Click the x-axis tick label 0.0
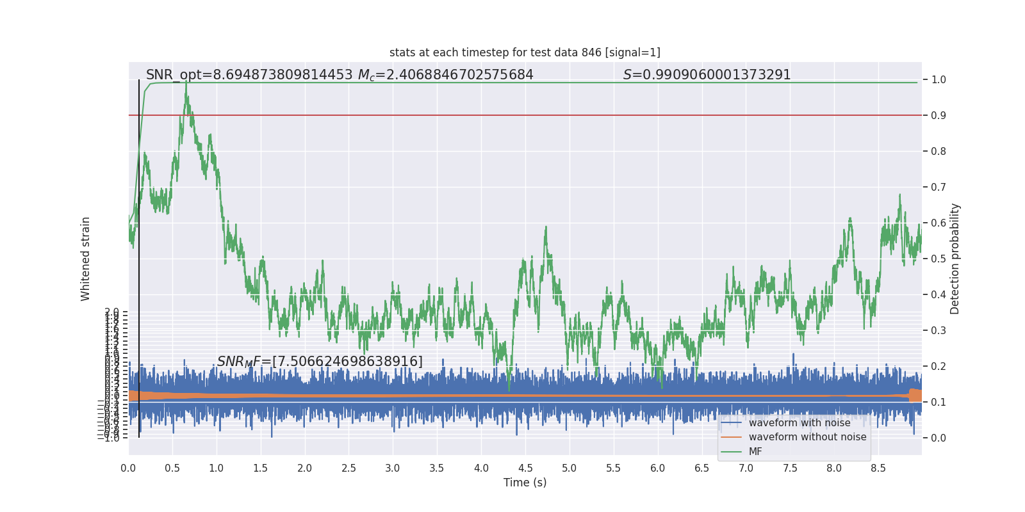This screenshot has width=1025, height=512. (128, 468)
